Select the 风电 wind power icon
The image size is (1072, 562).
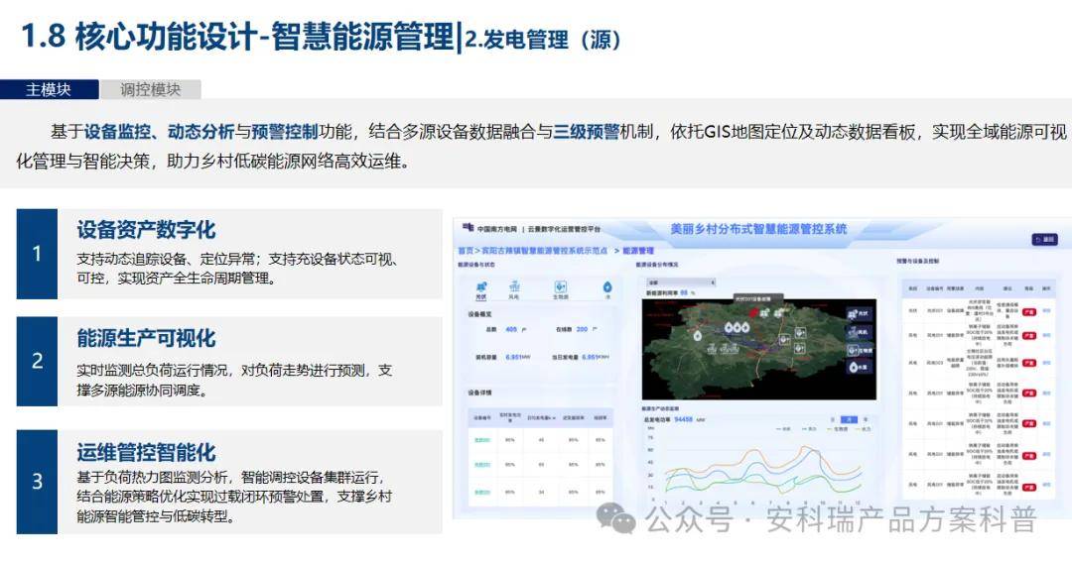pos(514,286)
